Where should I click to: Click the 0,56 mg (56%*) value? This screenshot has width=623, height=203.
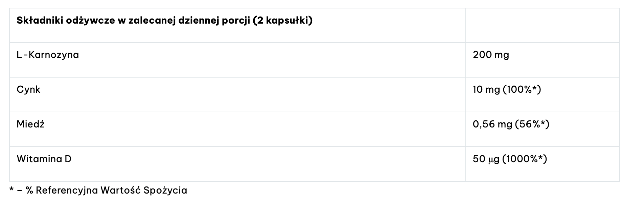pos(511,124)
